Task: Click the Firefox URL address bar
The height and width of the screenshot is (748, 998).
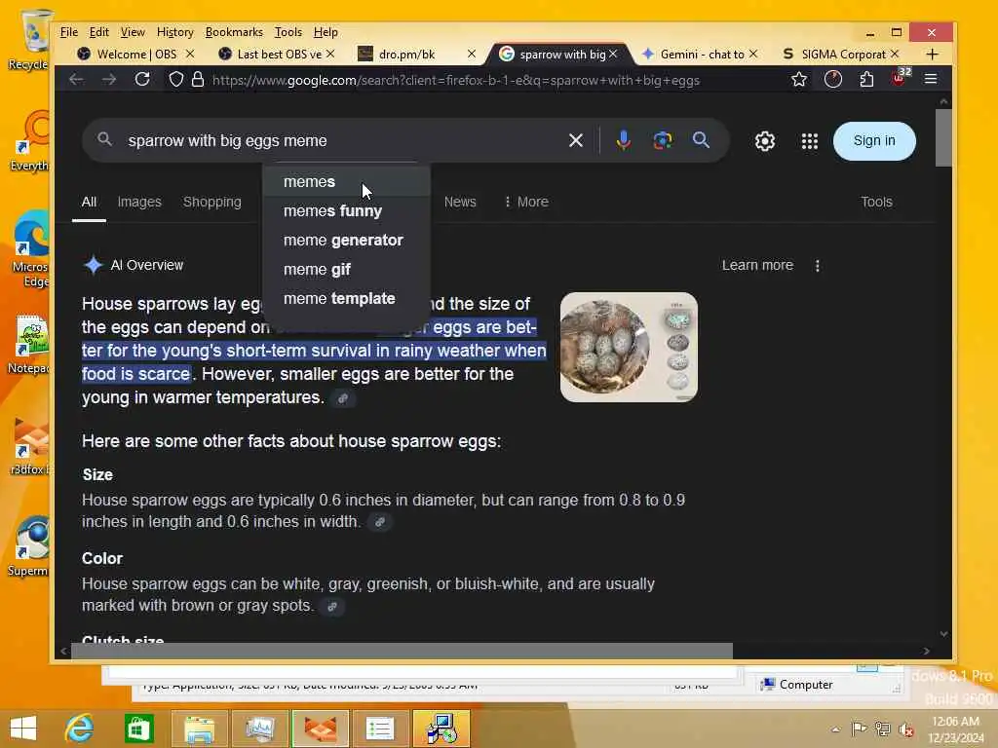Action: [x=456, y=80]
